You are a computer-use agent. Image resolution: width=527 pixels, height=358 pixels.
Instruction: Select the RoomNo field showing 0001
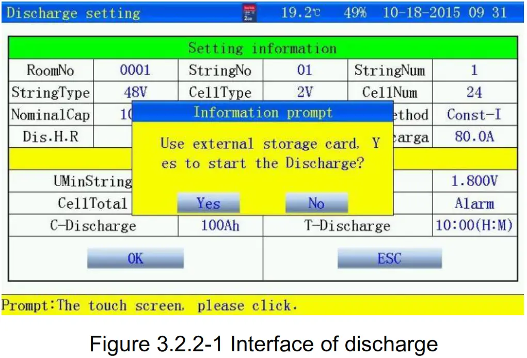pyautogui.click(x=136, y=70)
